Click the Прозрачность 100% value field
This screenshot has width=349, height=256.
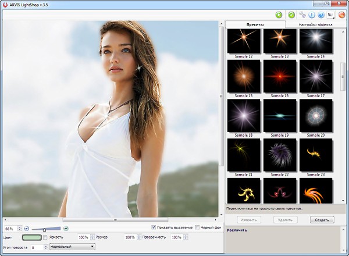pos(177,237)
